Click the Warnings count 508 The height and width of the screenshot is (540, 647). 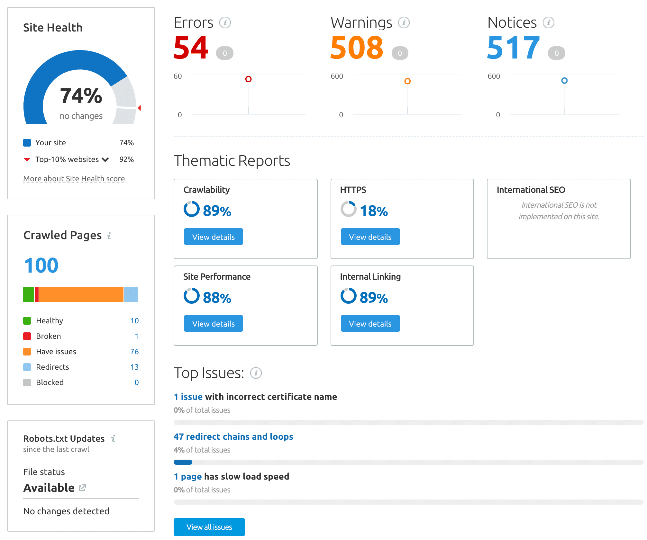coord(357,48)
